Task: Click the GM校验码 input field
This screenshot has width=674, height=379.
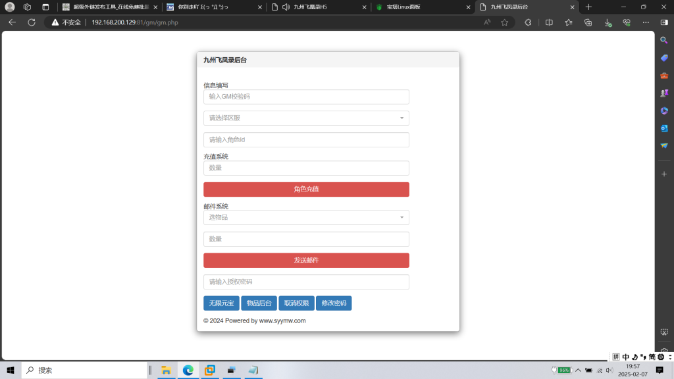Action: tap(306, 97)
